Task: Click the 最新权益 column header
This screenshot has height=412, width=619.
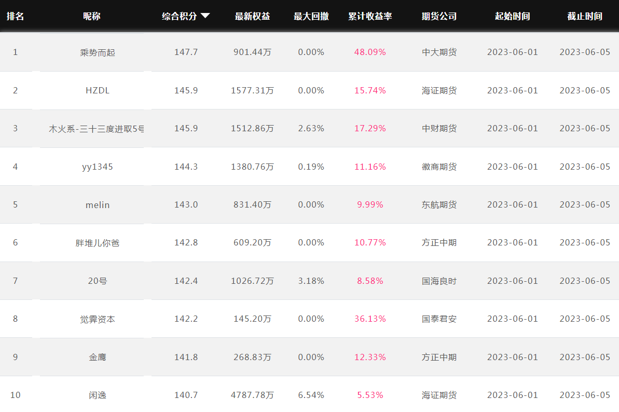Action: [x=252, y=16]
